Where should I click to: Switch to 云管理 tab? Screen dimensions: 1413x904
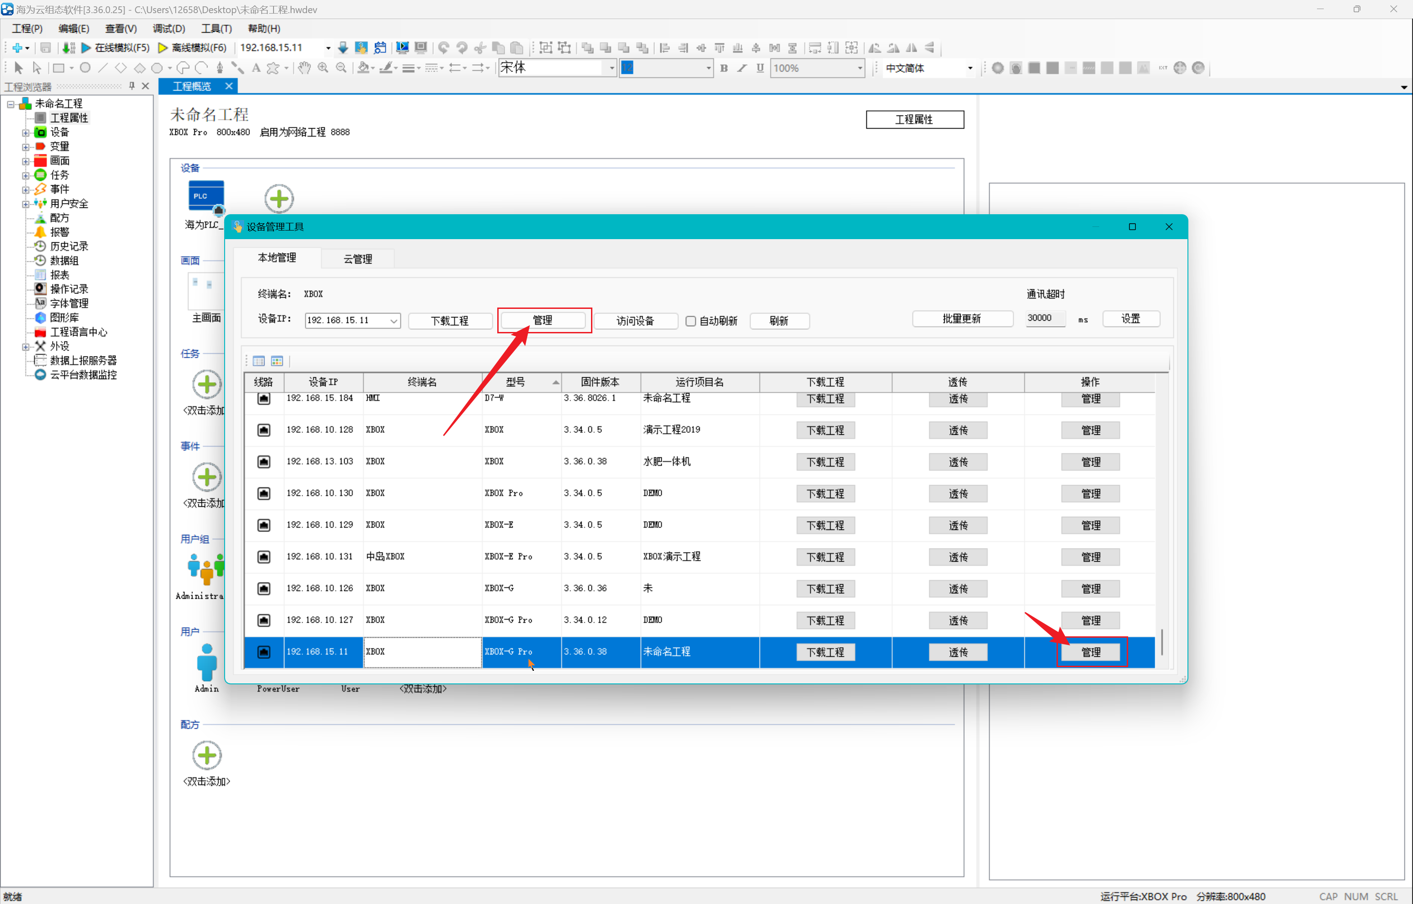pyautogui.click(x=356, y=259)
